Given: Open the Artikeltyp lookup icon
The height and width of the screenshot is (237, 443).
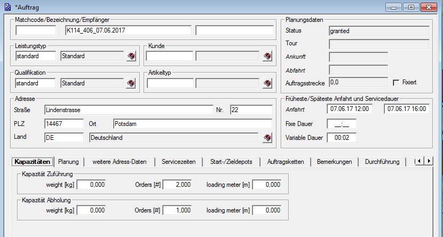Looking at the screenshot, I should [x=268, y=83].
